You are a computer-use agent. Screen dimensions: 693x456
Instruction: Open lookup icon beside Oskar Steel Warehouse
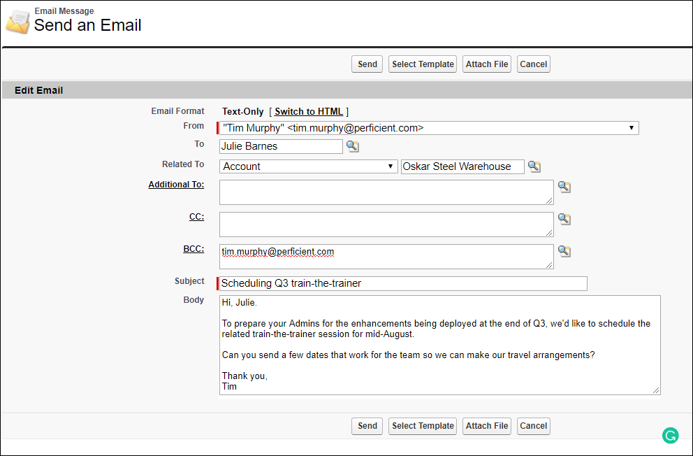[x=534, y=166]
